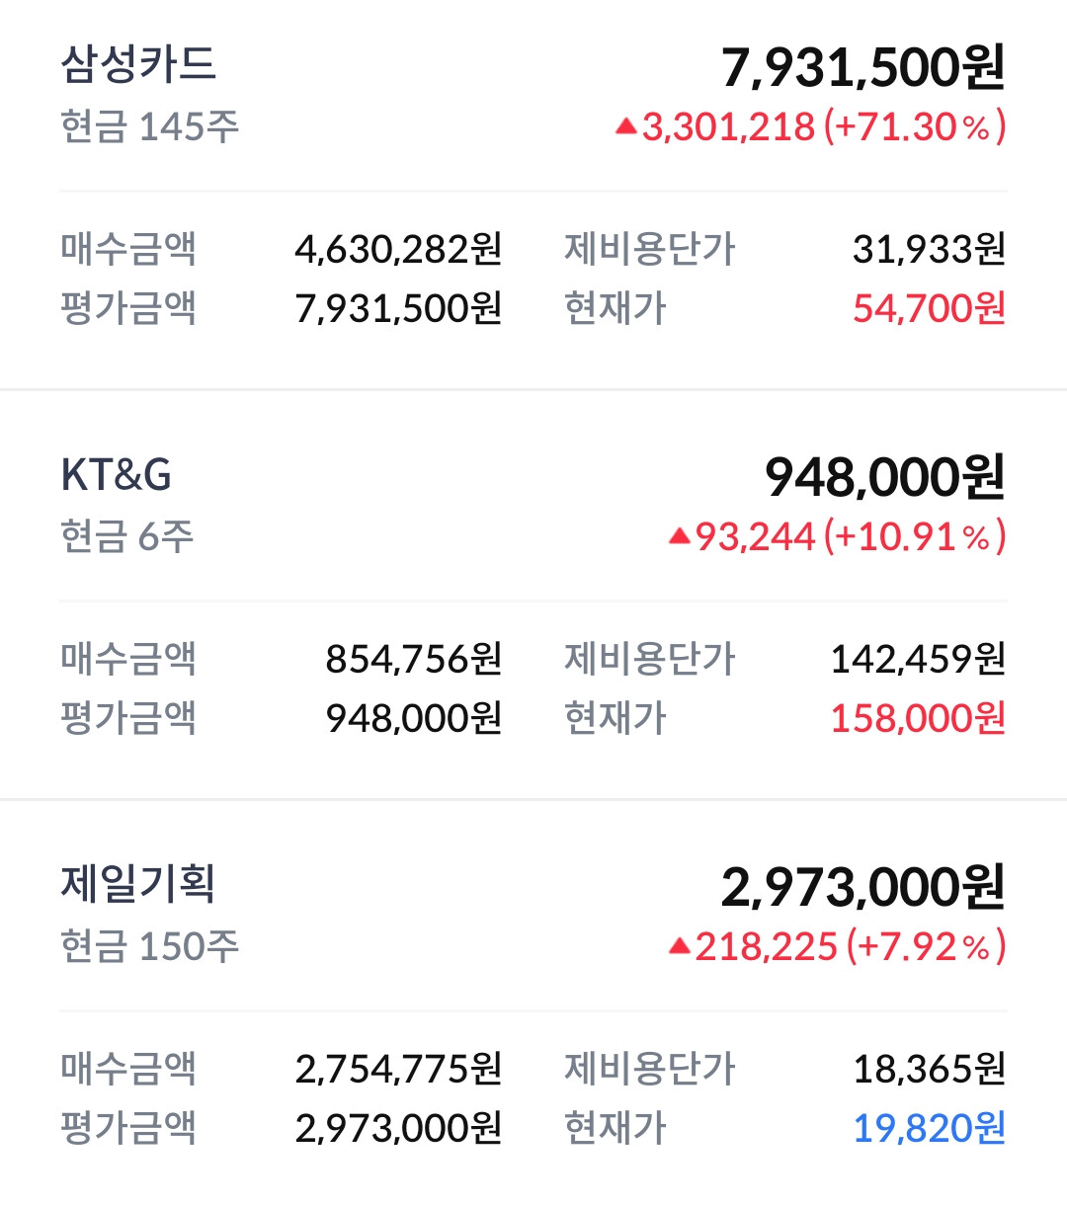Tap the 현금 145주 holding label
Image resolution: width=1067 pixels, height=1207 pixels.
[x=150, y=127]
